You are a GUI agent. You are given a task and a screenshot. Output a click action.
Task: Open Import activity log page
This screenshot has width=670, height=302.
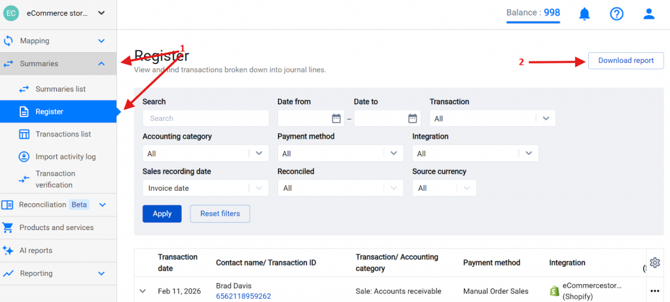click(x=65, y=156)
